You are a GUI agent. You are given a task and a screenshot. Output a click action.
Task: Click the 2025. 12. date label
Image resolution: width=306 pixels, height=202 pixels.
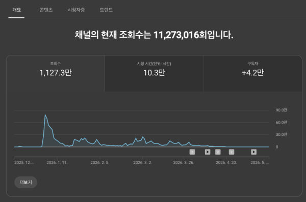click(24, 162)
